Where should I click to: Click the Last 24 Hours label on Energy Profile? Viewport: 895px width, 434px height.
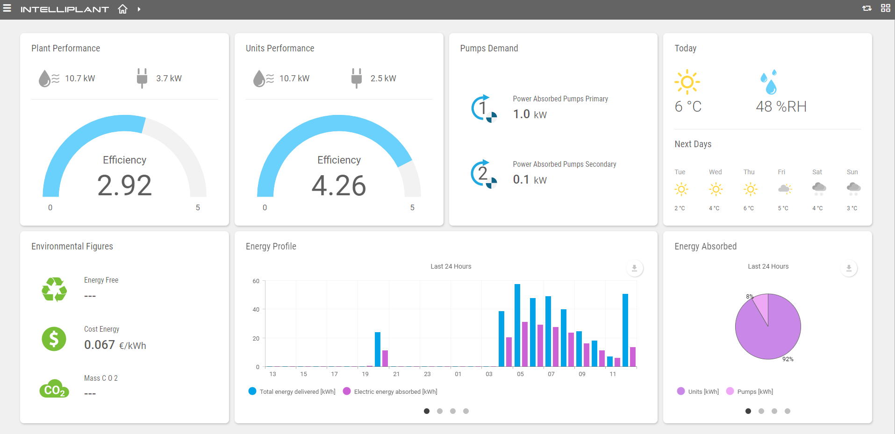[450, 266]
